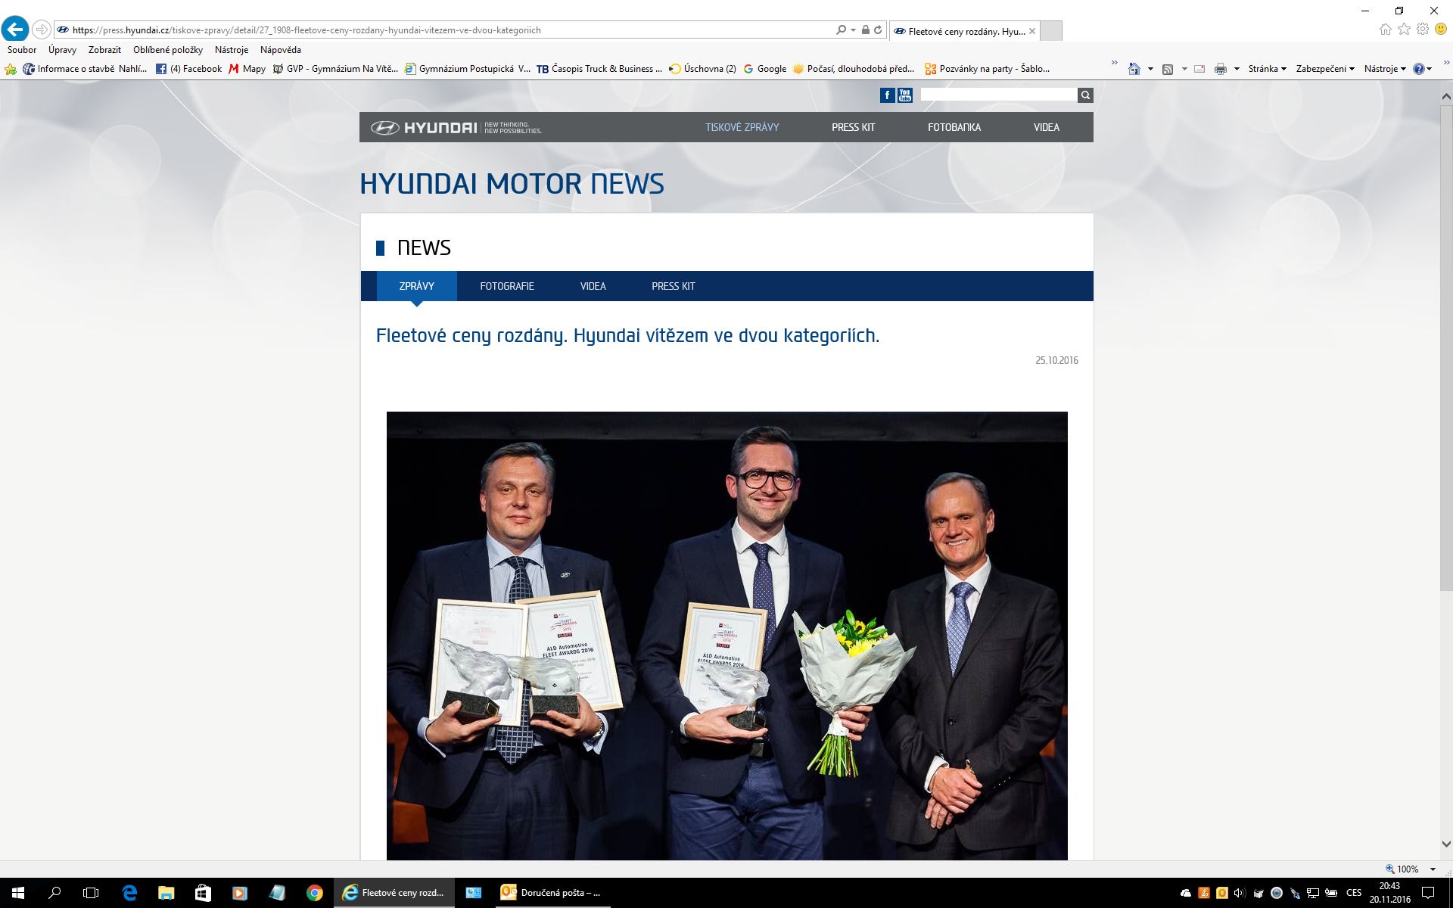Screen dimensions: 1453x908
Task: Click the Print printer icon
Action: point(1220,69)
